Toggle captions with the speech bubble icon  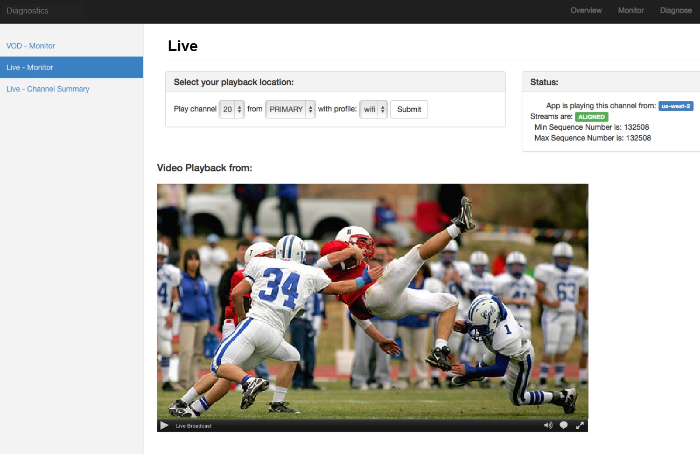point(564,425)
